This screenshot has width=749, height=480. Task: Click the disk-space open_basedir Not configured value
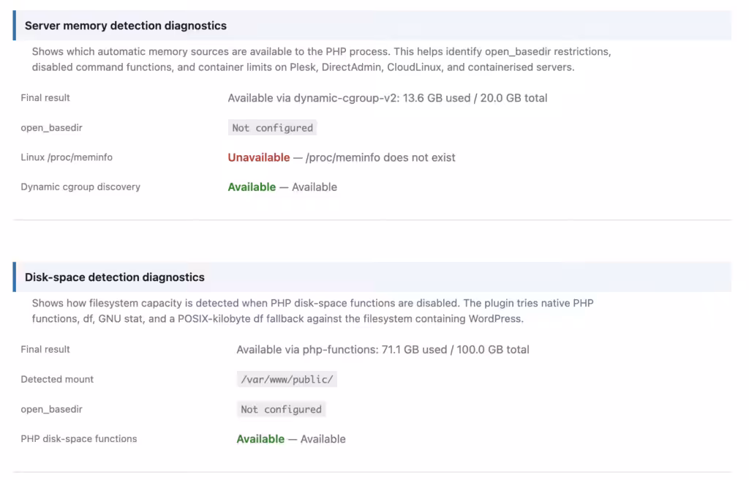click(x=281, y=409)
